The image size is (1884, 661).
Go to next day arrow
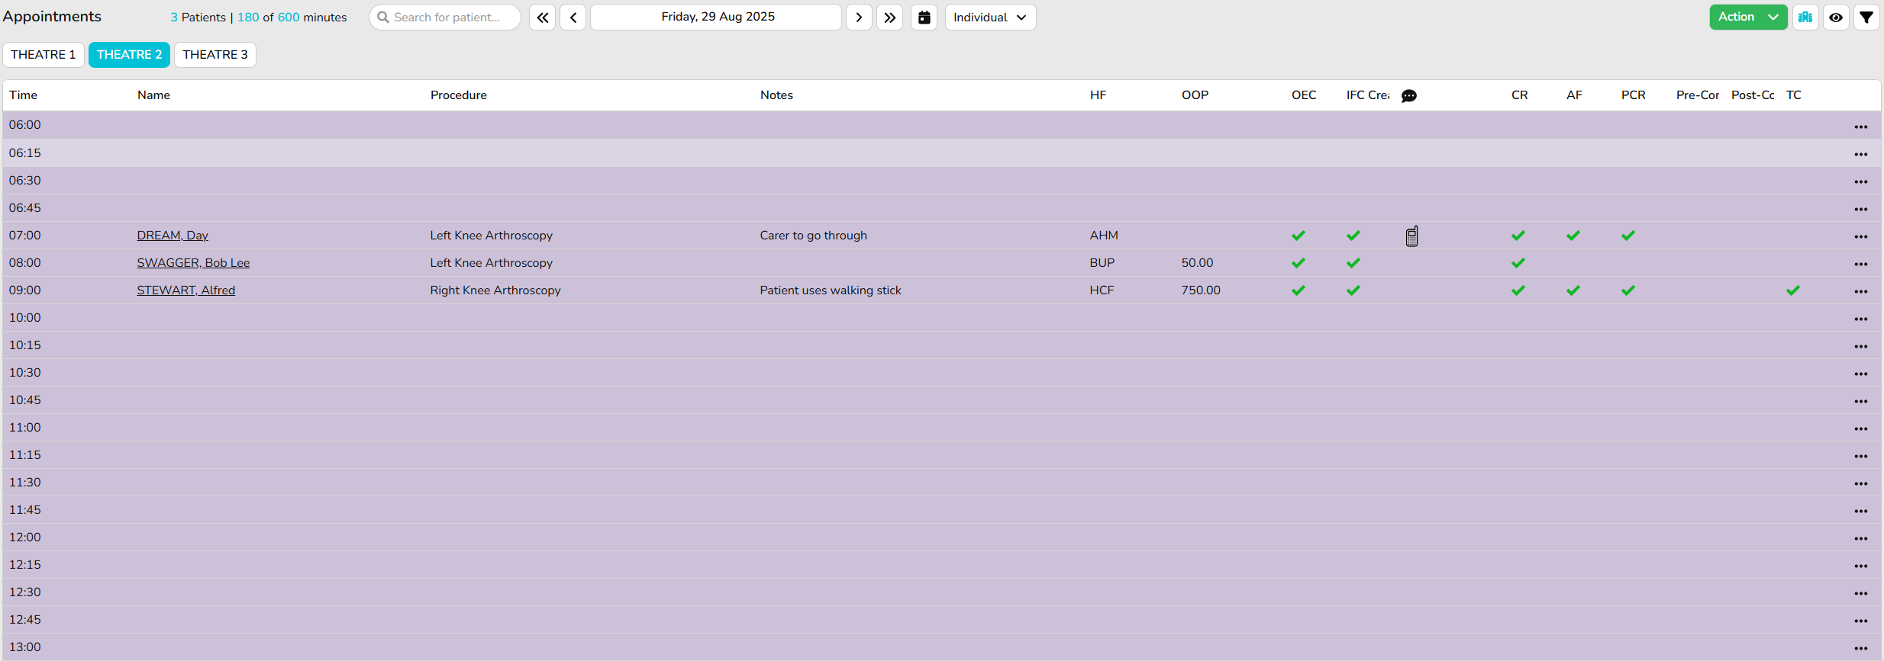pyautogui.click(x=859, y=18)
